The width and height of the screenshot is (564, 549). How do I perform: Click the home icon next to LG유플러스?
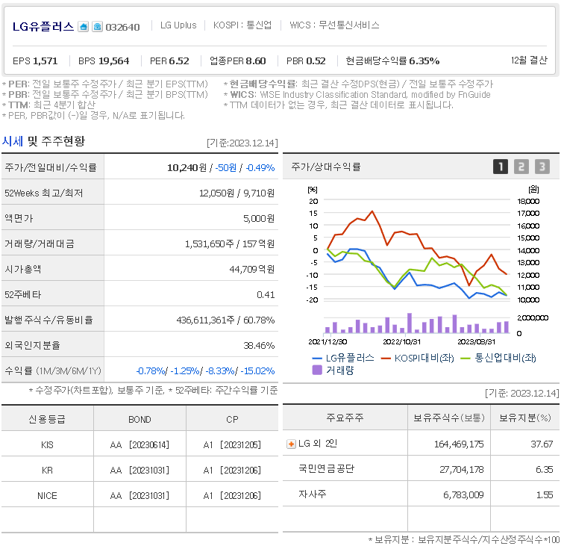click(83, 27)
